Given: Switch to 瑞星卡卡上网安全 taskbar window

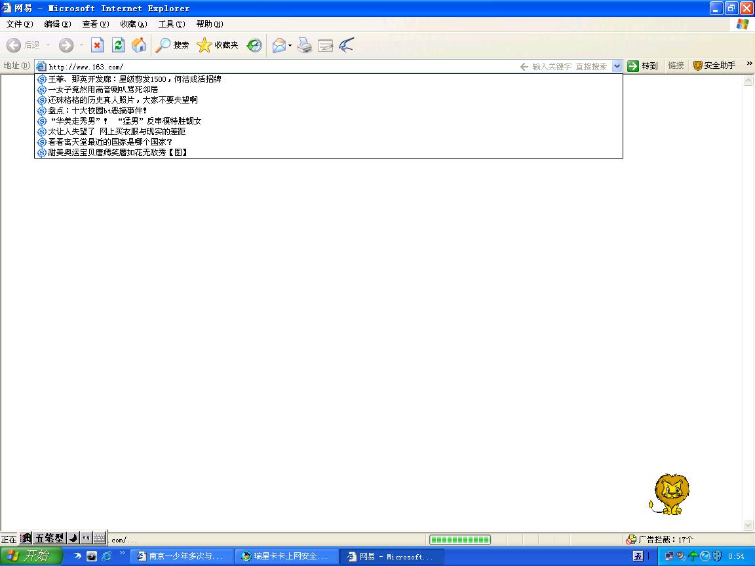Looking at the screenshot, I should pos(287,556).
